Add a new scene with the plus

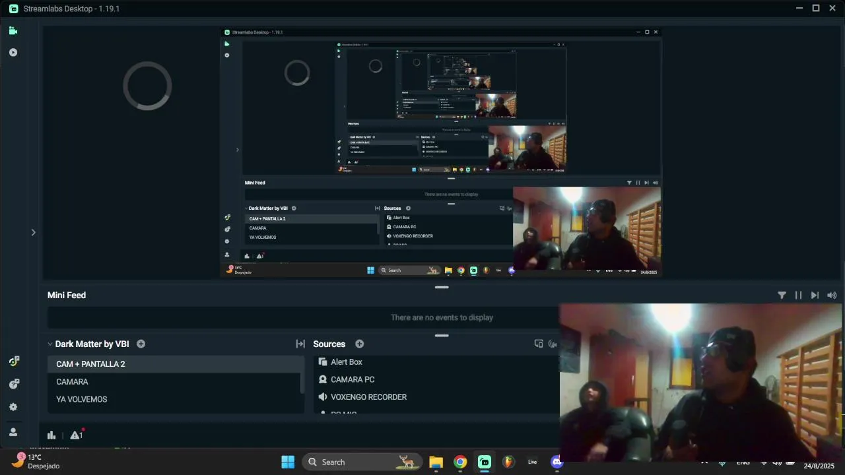pos(141,344)
